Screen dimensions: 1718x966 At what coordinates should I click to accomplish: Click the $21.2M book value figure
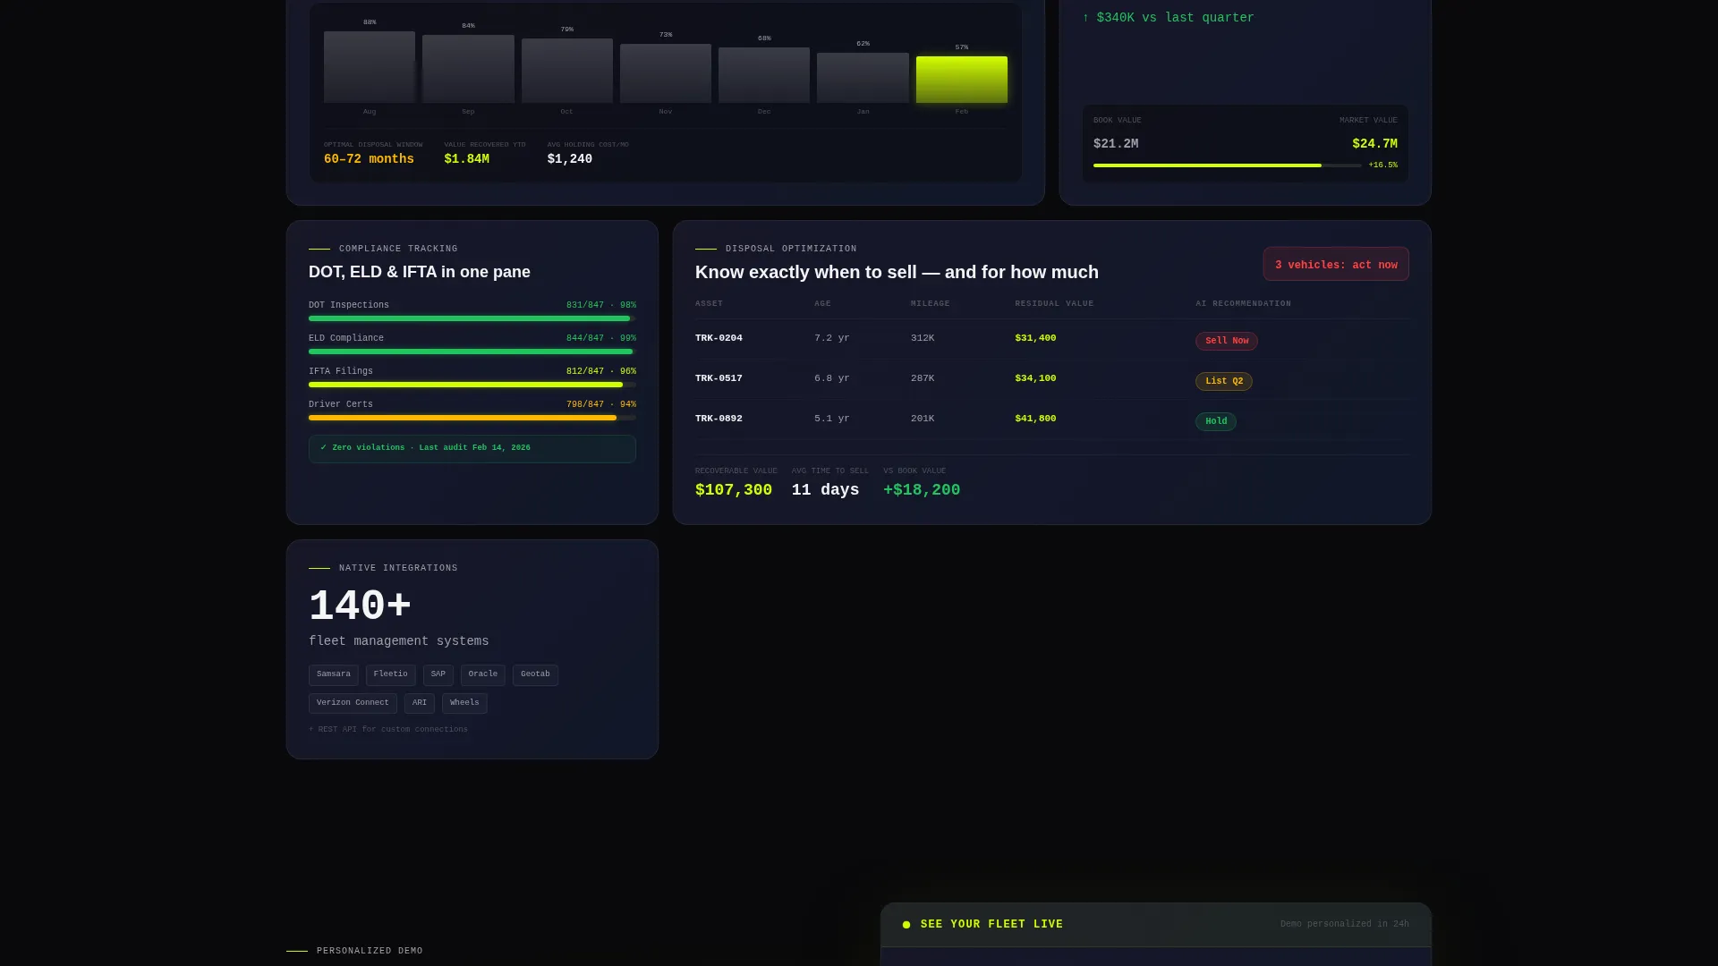click(x=1116, y=144)
